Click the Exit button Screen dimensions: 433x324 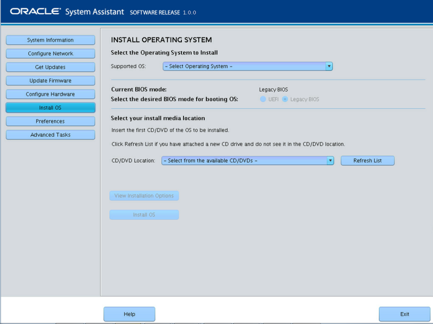tap(404, 314)
